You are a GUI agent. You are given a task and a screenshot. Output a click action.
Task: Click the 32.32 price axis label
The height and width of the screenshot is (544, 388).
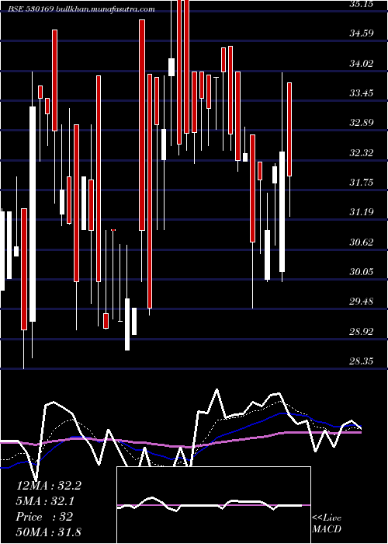point(361,152)
